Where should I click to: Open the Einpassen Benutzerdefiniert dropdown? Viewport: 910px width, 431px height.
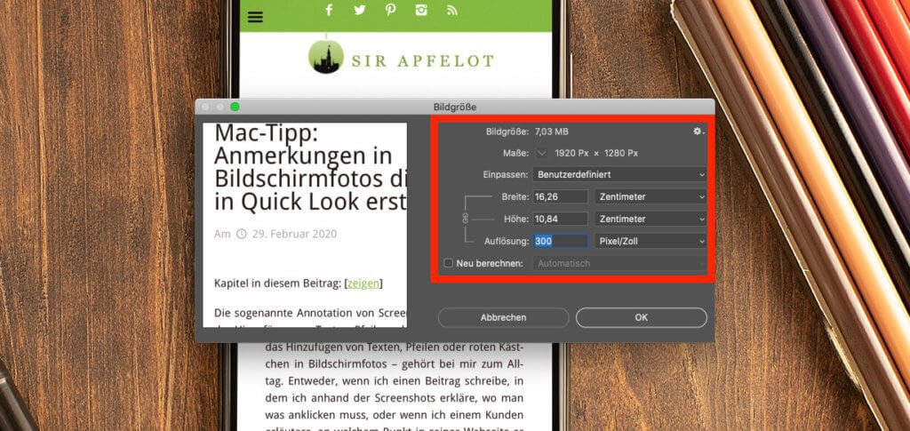(619, 174)
